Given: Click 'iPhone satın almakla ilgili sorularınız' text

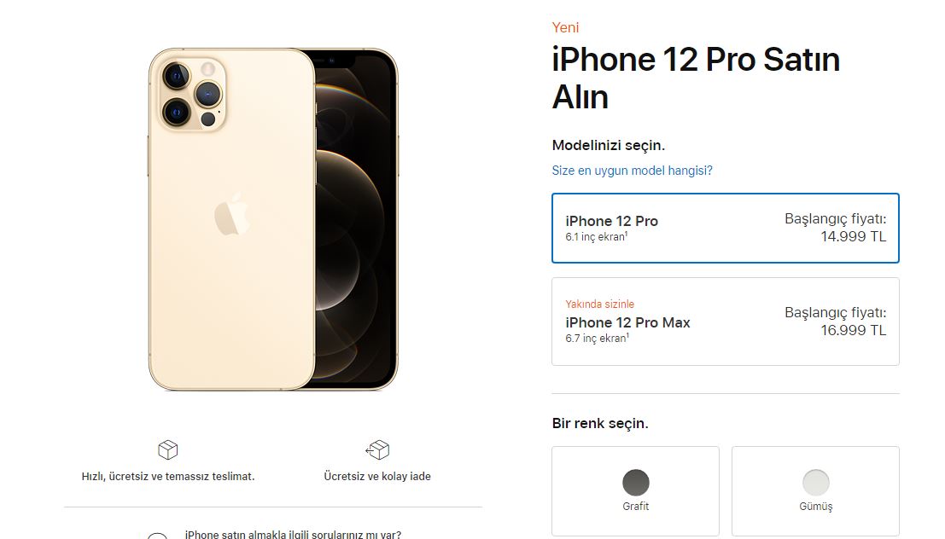Looking at the screenshot, I should click(x=293, y=534).
